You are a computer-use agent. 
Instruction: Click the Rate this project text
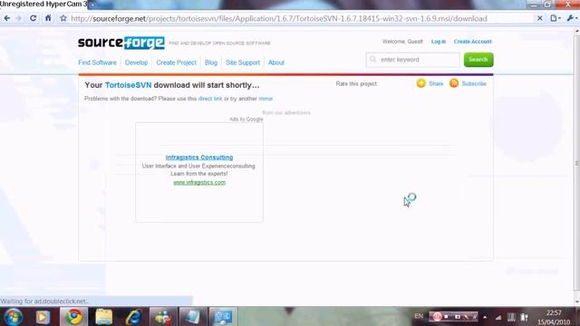tap(356, 84)
